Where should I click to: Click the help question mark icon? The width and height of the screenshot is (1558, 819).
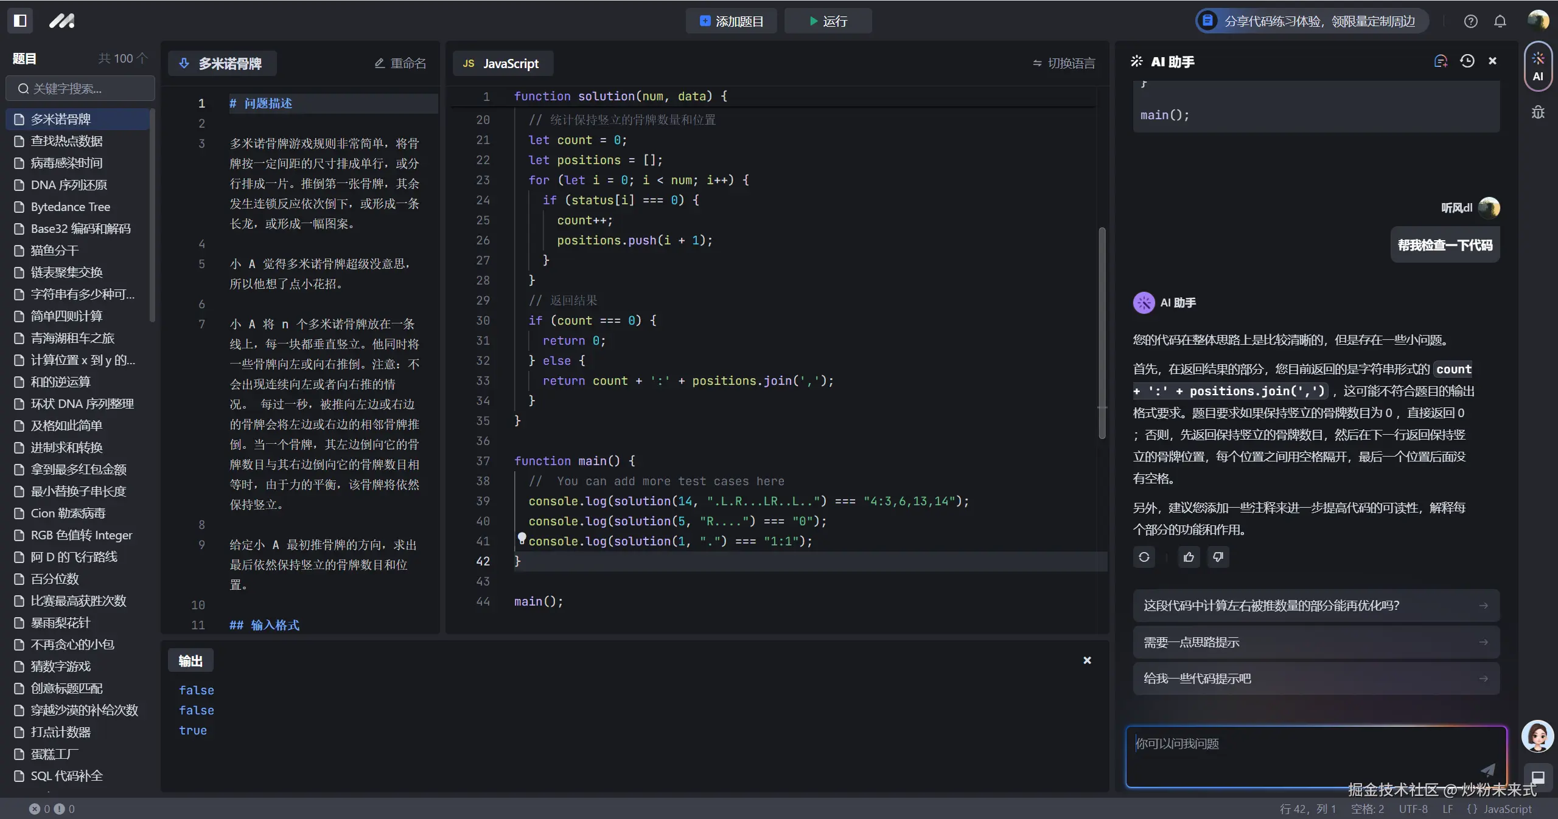click(x=1470, y=21)
